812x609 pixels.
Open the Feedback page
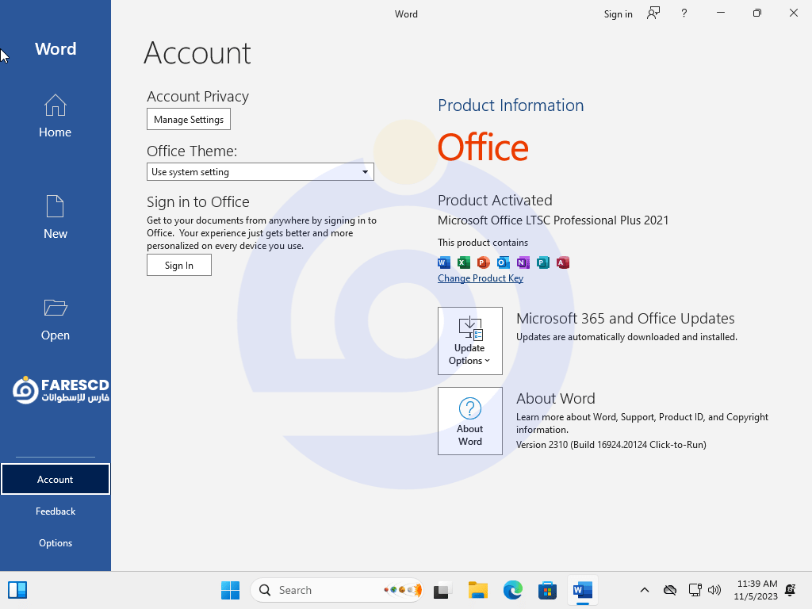tap(55, 511)
